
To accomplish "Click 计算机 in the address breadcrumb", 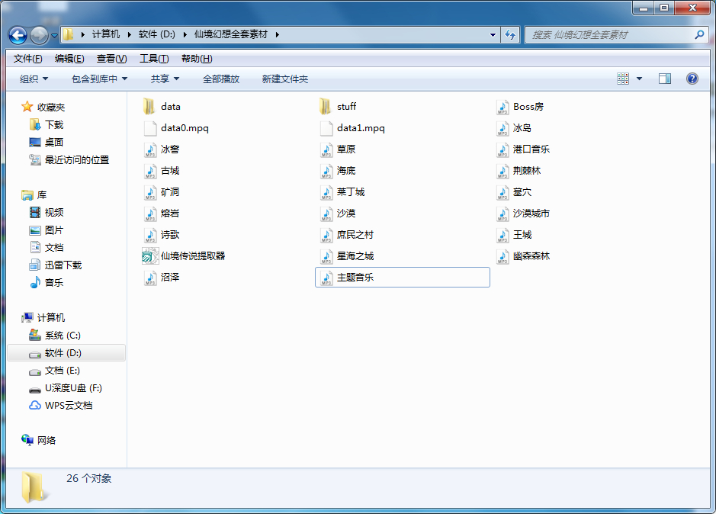I will pyautogui.click(x=106, y=34).
